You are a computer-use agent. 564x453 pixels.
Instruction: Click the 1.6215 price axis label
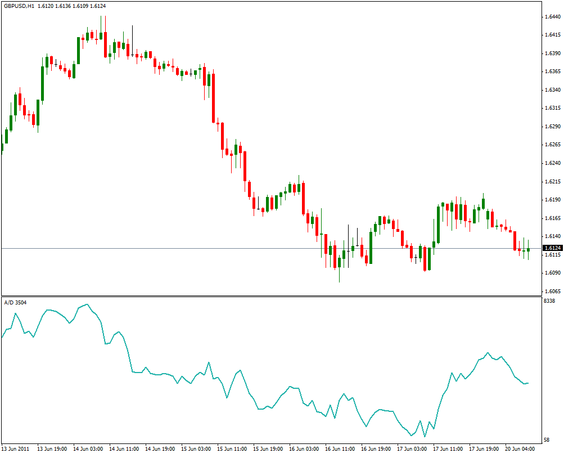point(553,182)
